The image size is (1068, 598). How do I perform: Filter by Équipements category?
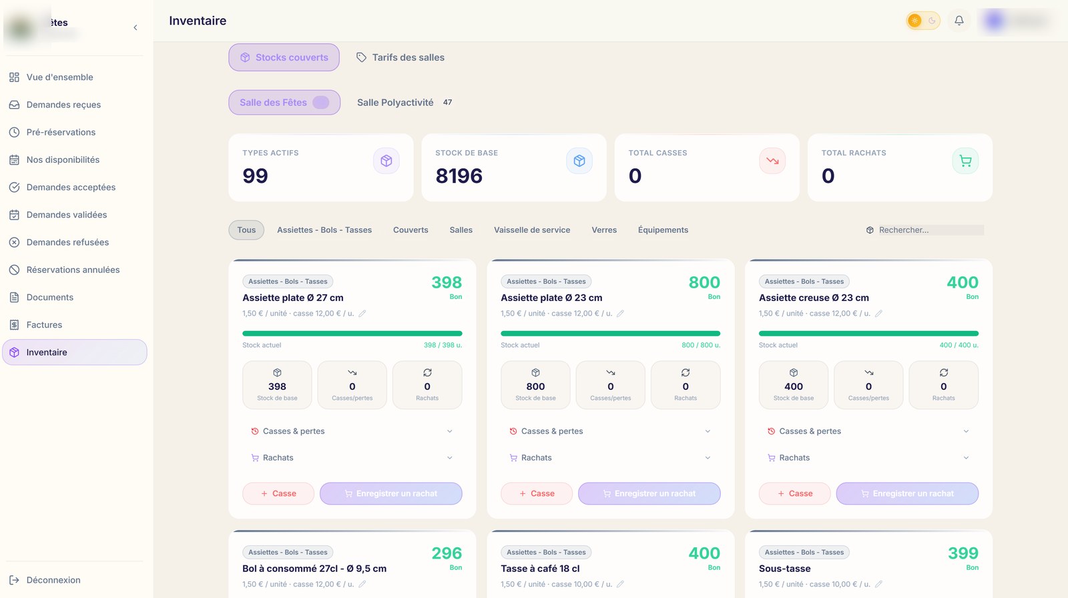(x=663, y=230)
